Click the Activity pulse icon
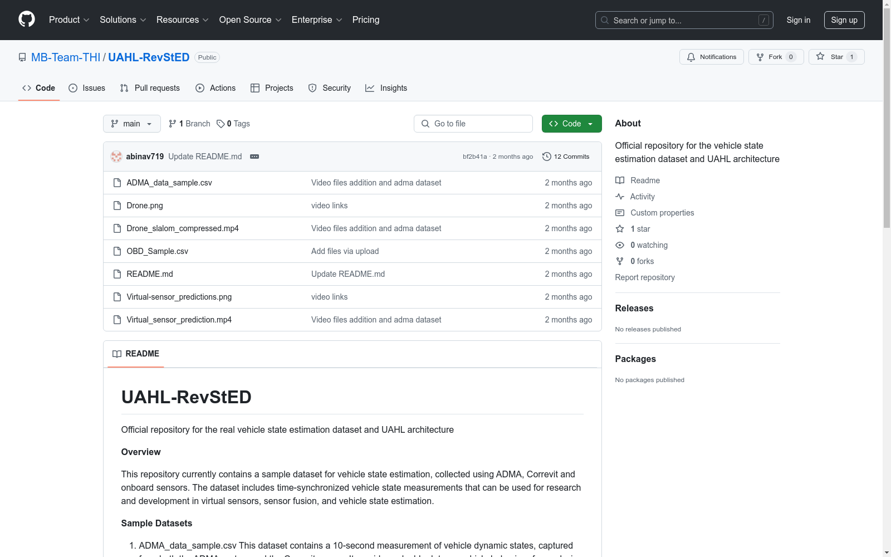 pos(620,197)
